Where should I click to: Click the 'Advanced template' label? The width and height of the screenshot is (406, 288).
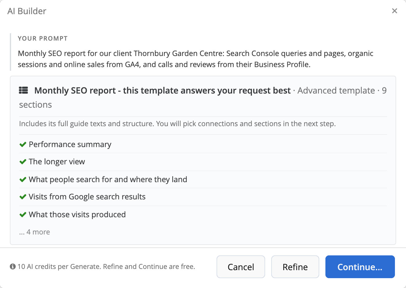click(x=336, y=90)
